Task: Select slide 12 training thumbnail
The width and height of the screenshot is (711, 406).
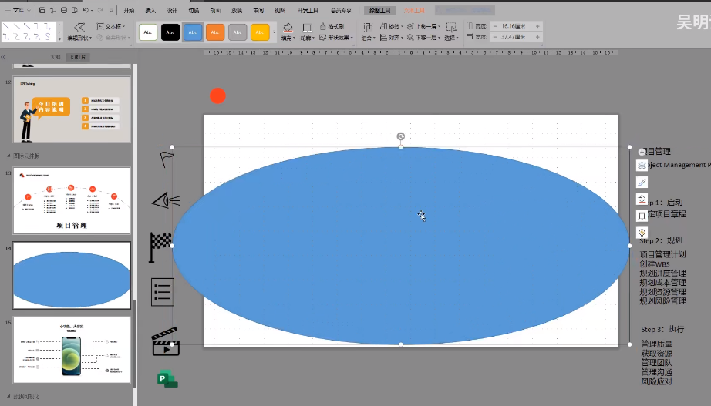Action: (72, 109)
